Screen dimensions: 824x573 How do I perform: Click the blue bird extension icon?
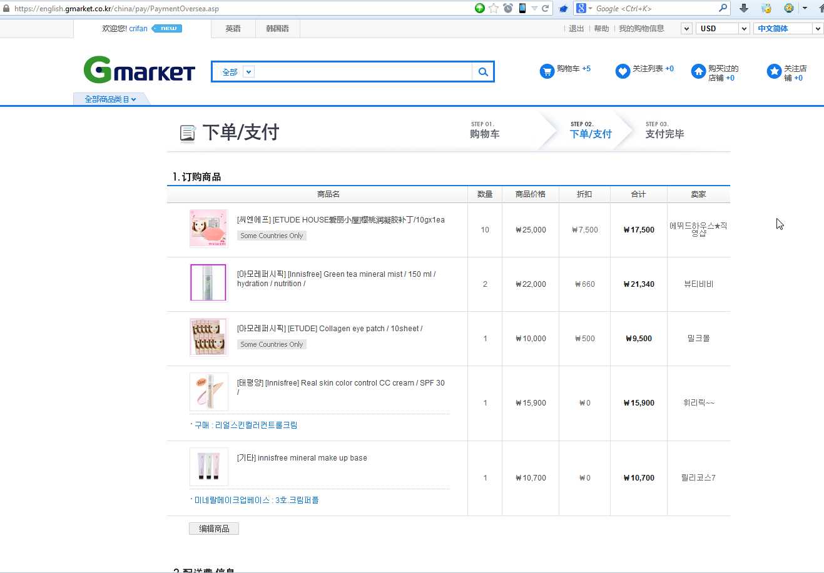pos(564,8)
